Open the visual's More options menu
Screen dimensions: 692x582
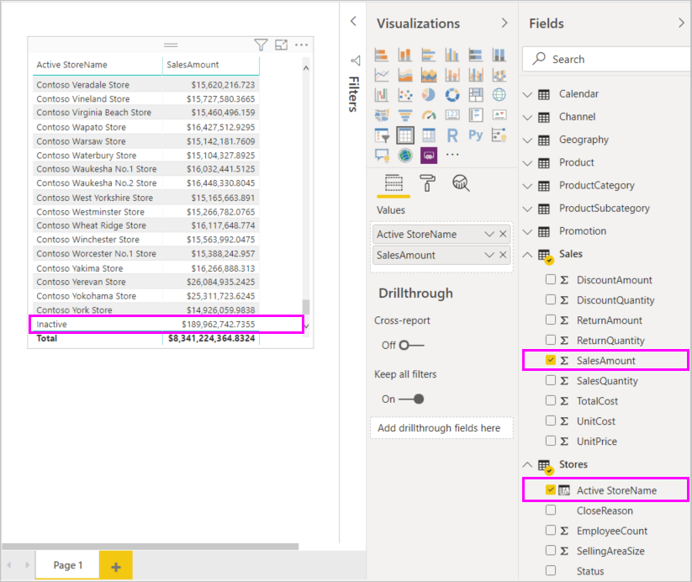tap(301, 45)
